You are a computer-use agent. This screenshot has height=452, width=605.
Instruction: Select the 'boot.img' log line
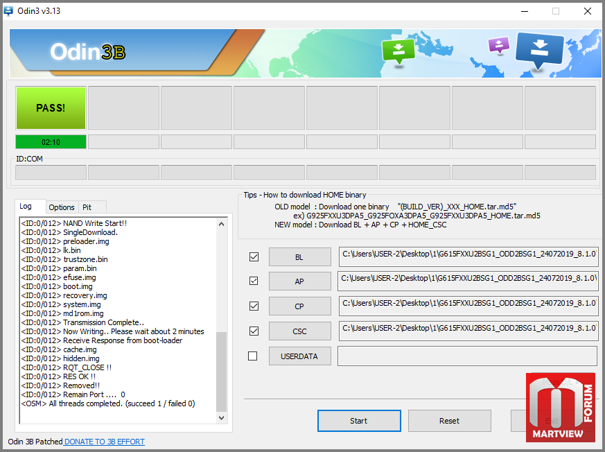point(57,286)
